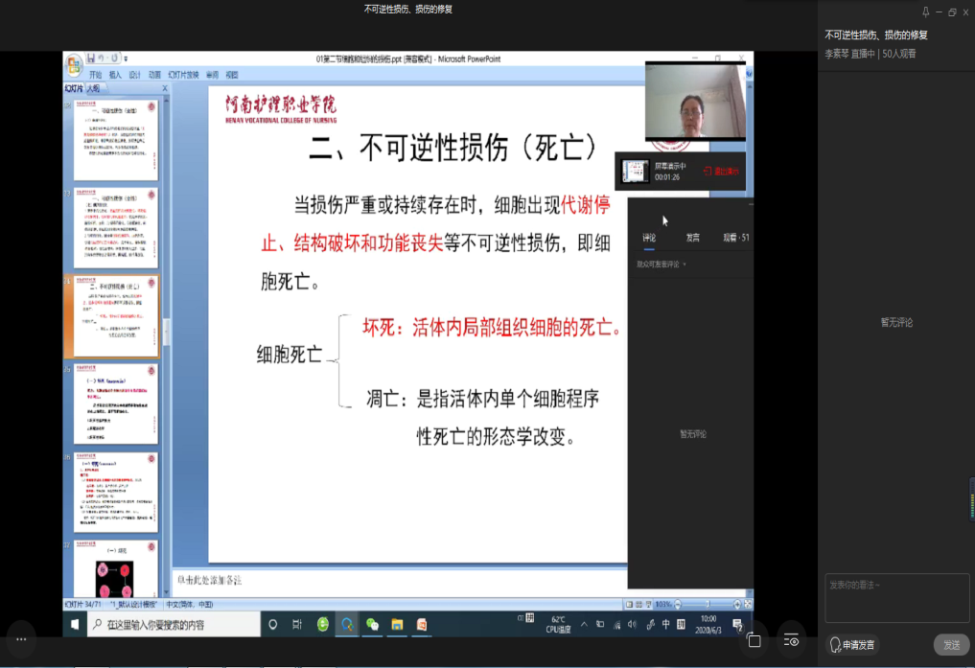Switch to the 观看·51 viewers tab
Screen dimensions: 975x668
tap(735, 238)
